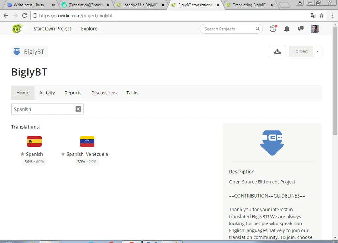338x243 pixels.
Task: Click the address bar URL
Action: tap(76, 15)
